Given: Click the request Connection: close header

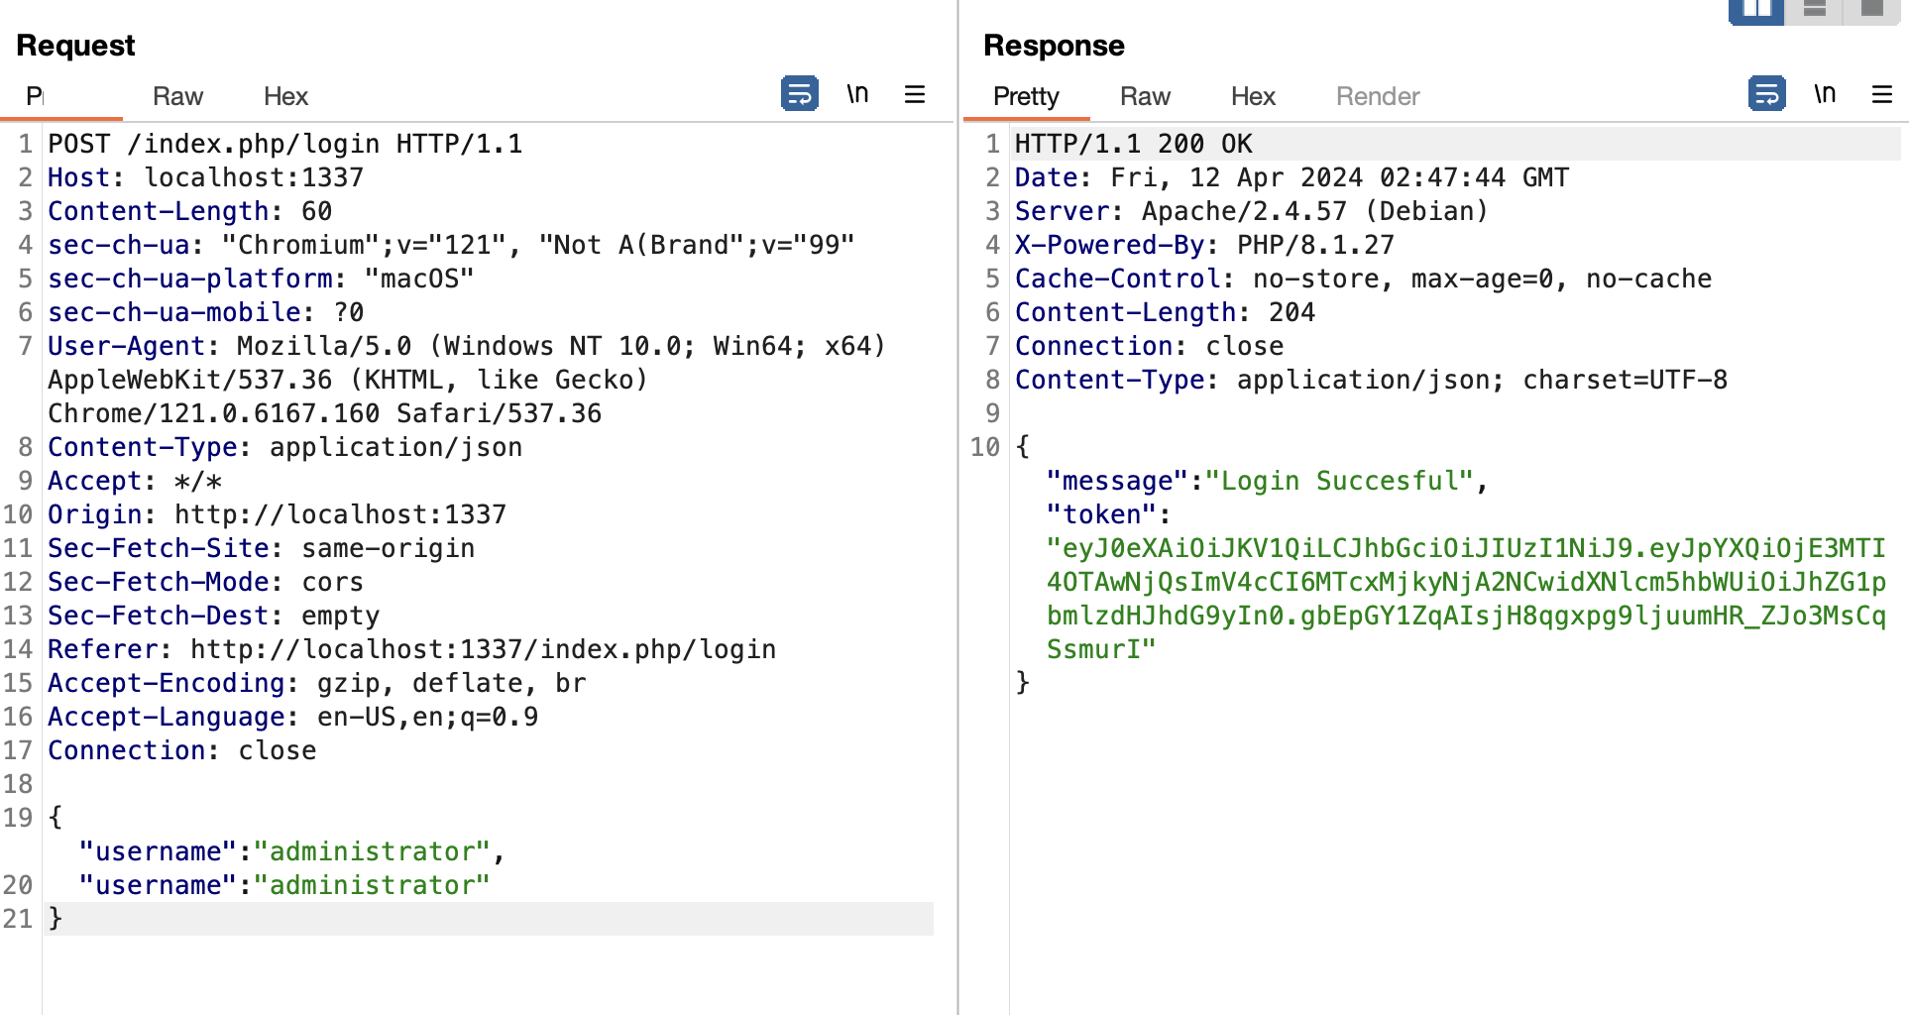Looking at the screenshot, I should point(182,750).
